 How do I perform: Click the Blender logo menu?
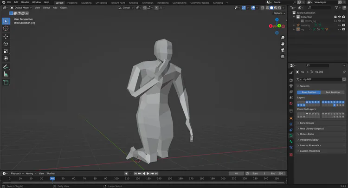click(4, 2)
